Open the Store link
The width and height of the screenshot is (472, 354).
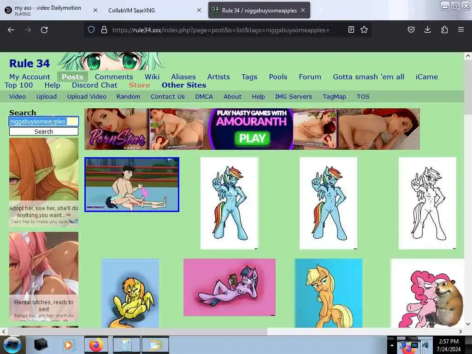click(139, 85)
